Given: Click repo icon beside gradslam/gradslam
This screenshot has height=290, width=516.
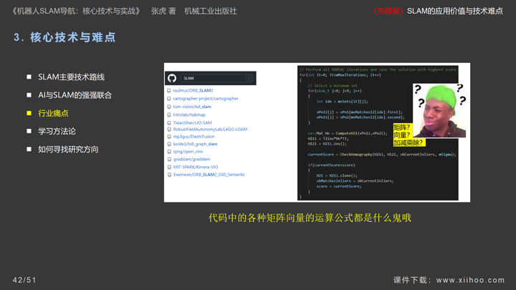Looking at the screenshot, I should tap(169, 160).
